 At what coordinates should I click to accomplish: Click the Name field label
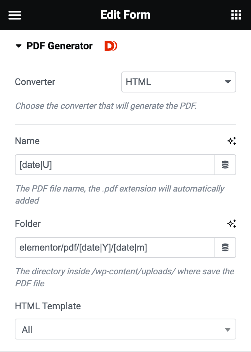(x=27, y=141)
